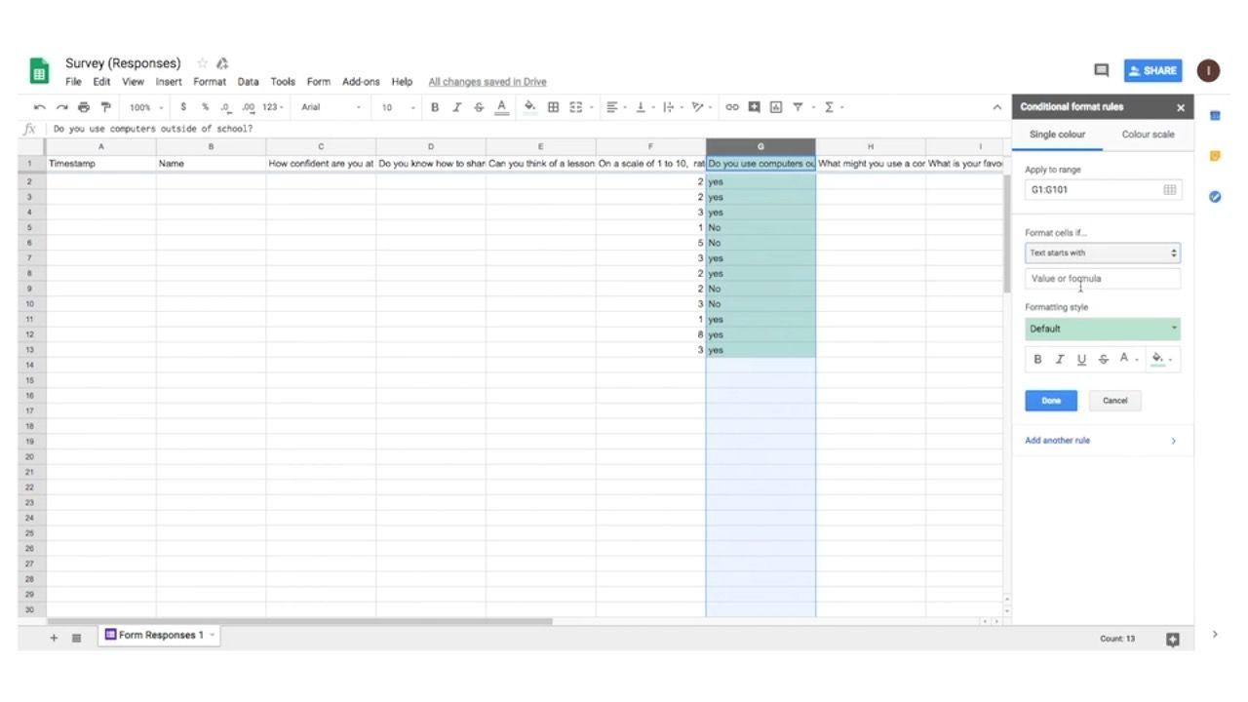Star the Survey (Responses) document
Image resolution: width=1248 pixels, height=702 pixels.
[x=202, y=63]
